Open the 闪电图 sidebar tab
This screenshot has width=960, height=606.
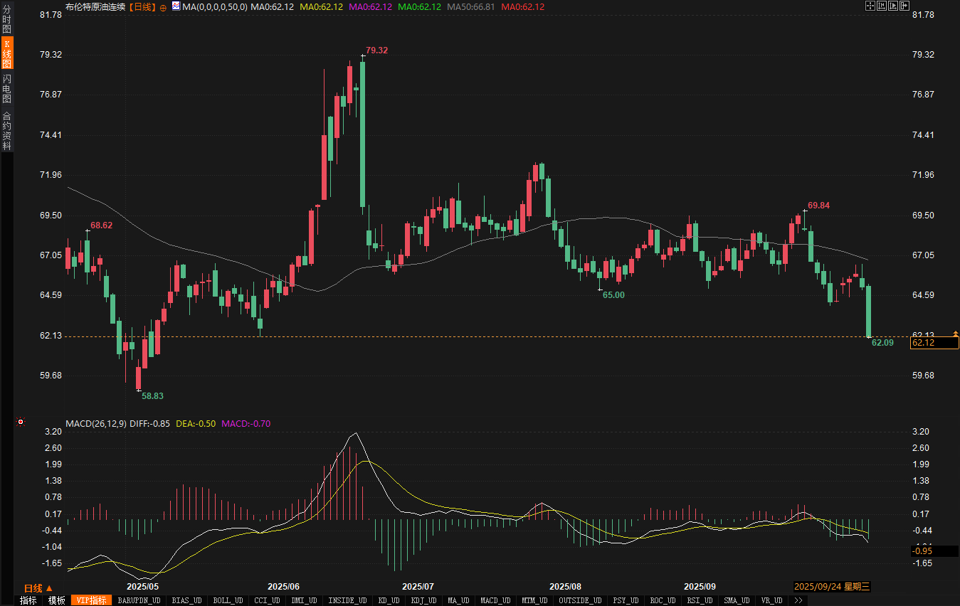click(7, 88)
